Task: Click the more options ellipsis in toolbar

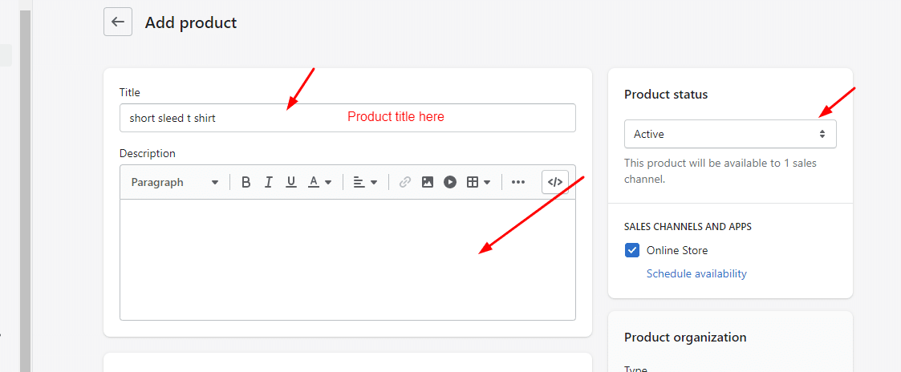Action: pyautogui.click(x=518, y=182)
